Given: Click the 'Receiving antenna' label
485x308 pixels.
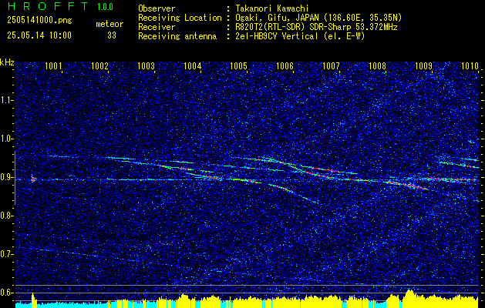Looking at the screenshot, I should pos(177,36).
